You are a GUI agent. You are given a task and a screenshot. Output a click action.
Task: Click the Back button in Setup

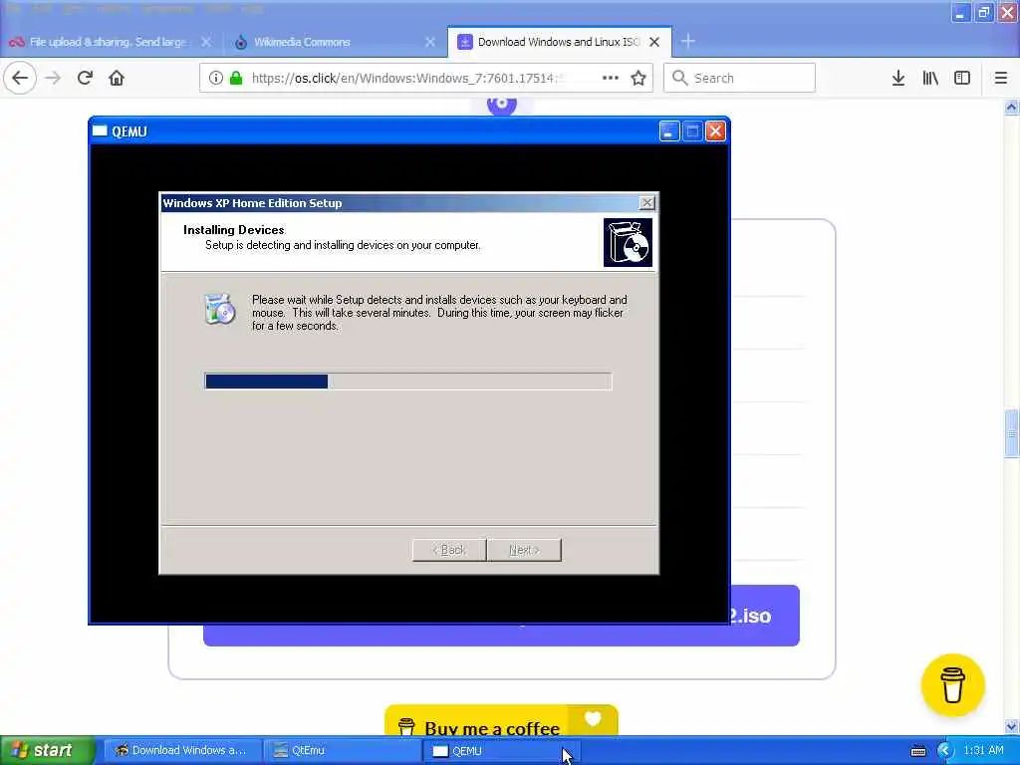pos(449,550)
